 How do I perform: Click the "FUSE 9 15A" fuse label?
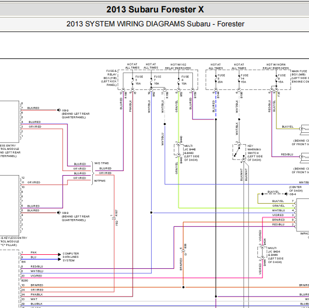pos(282,79)
